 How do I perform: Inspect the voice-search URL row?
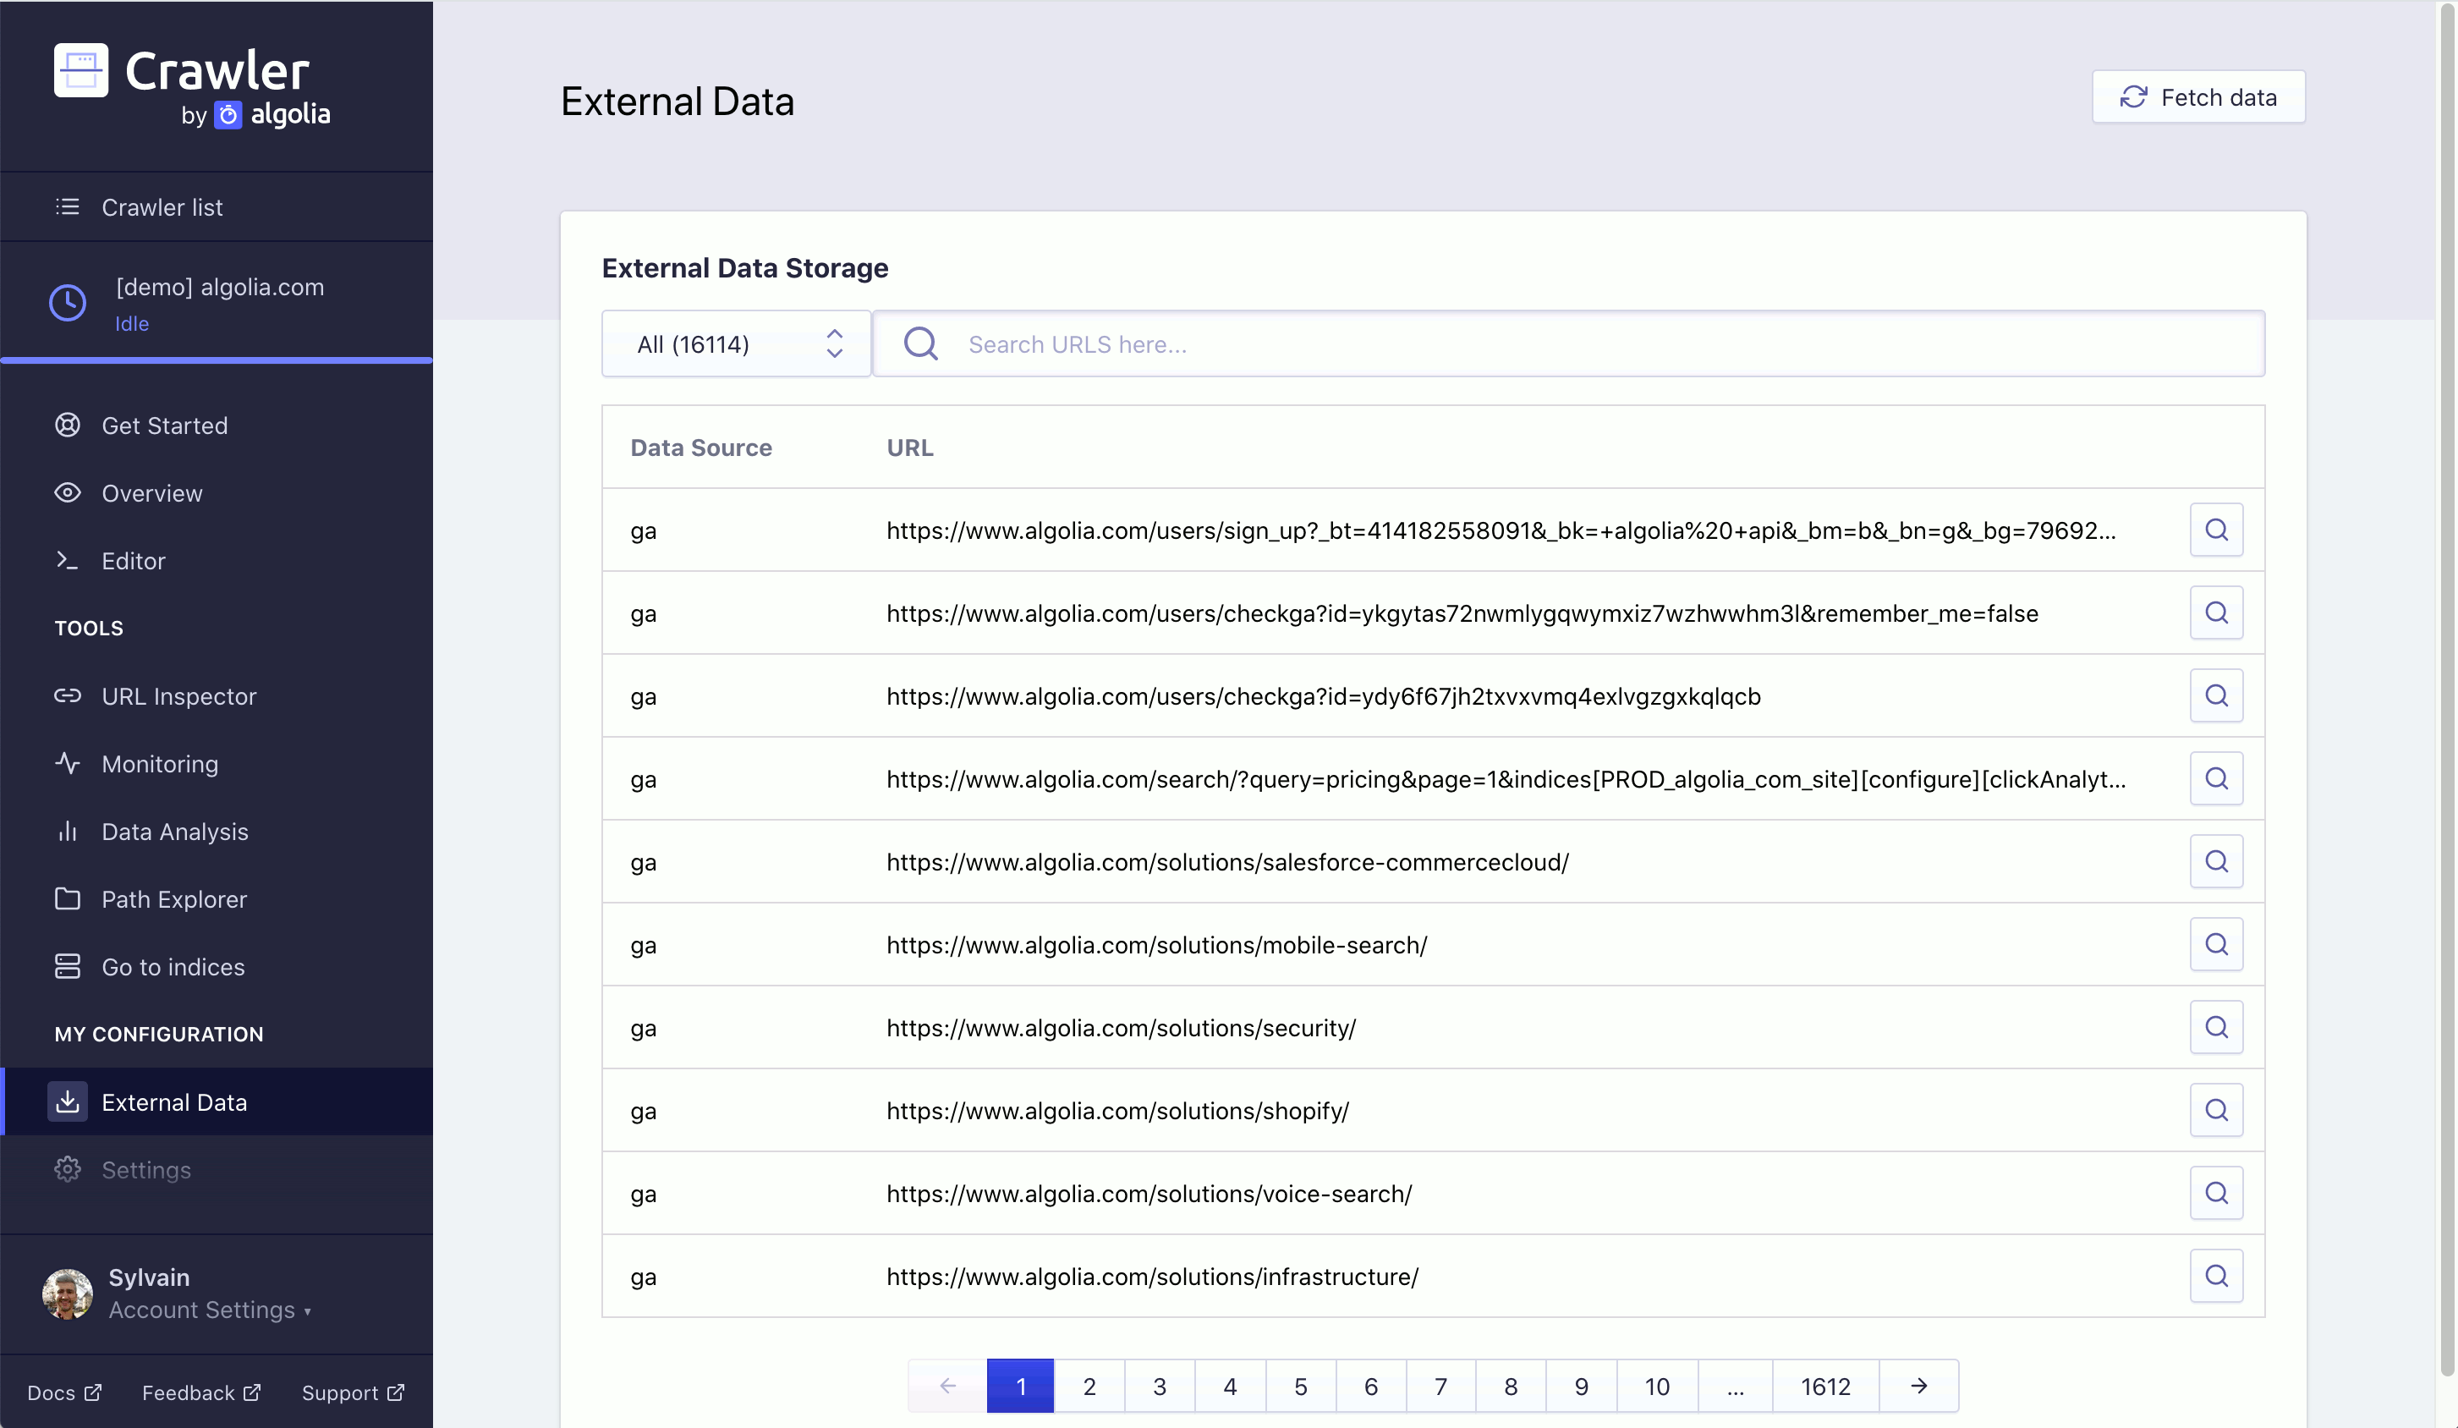pyautogui.click(x=2216, y=1193)
